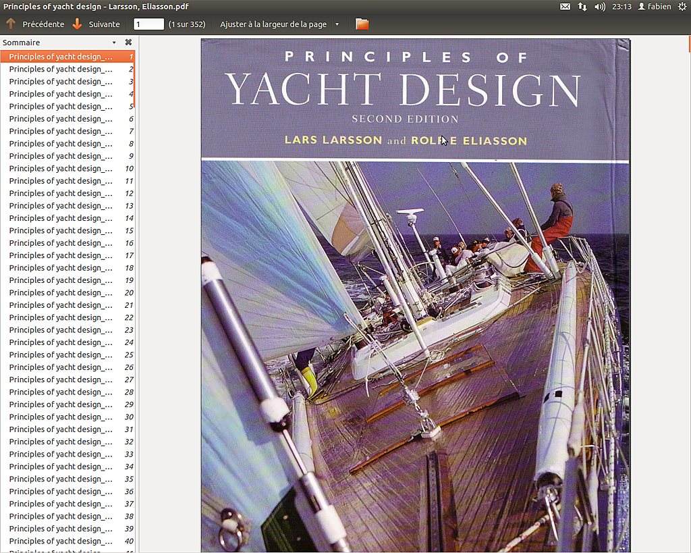Select outline entry for page 1
The height and width of the screenshot is (553, 691).
pyautogui.click(x=68, y=57)
